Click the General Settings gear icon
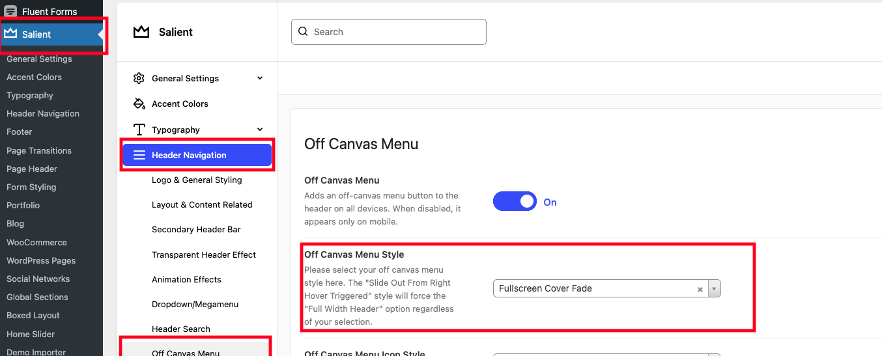Viewport: 882px width, 356px height. (139, 78)
